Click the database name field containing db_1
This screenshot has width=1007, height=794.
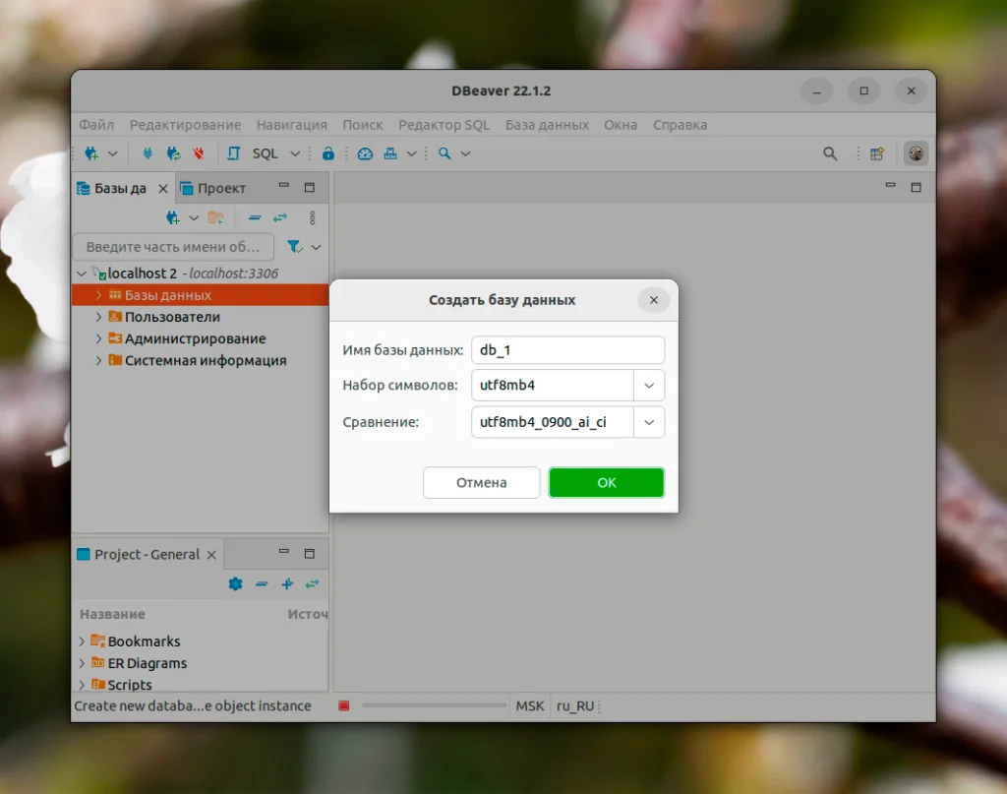[x=568, y=349]
